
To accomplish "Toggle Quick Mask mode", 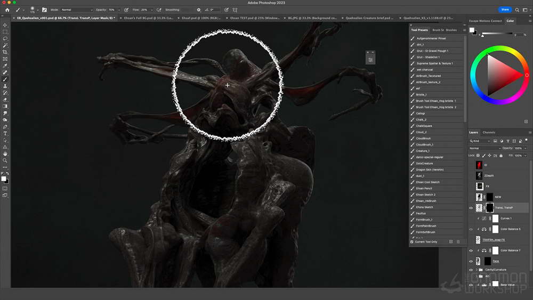I will pos(5,189).
